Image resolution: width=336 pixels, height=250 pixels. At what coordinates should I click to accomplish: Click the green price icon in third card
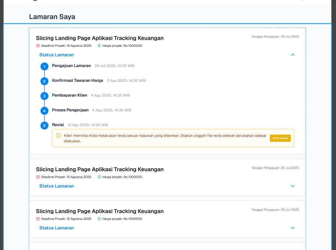pos(99,219)
